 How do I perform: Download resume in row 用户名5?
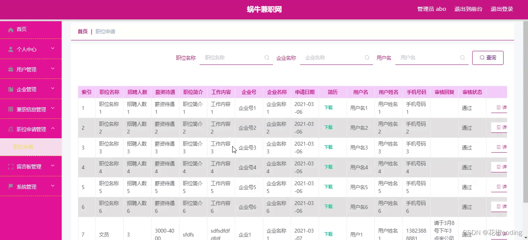coord(328,187)
